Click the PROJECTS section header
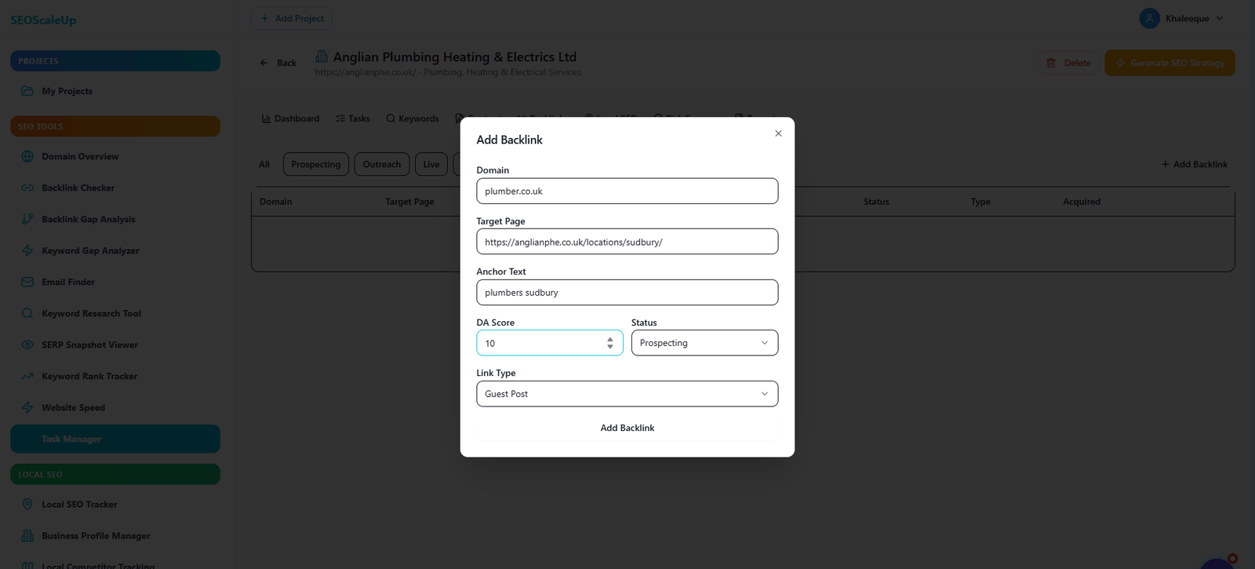This screenshot has width=1255, height=569. pyautogui.click(x=115, y=60)
